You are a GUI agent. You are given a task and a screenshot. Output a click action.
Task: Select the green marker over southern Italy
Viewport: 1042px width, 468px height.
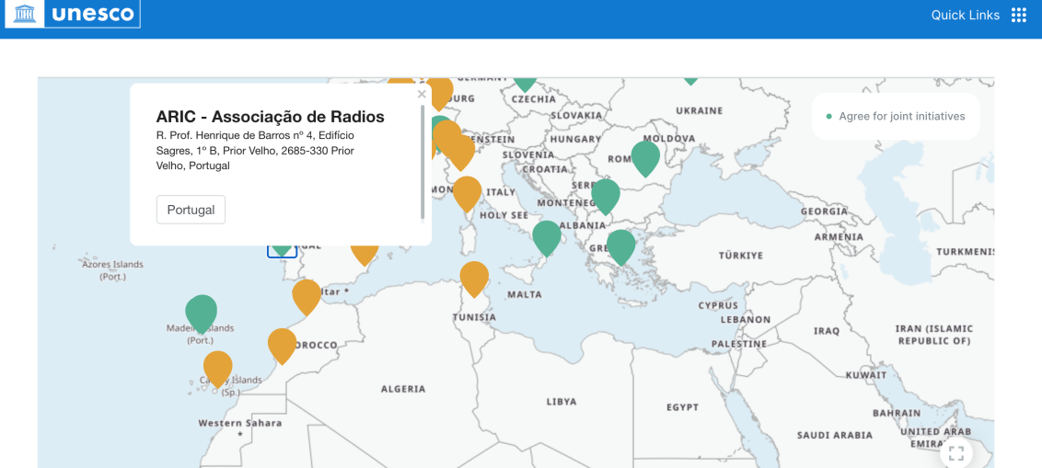547,236
